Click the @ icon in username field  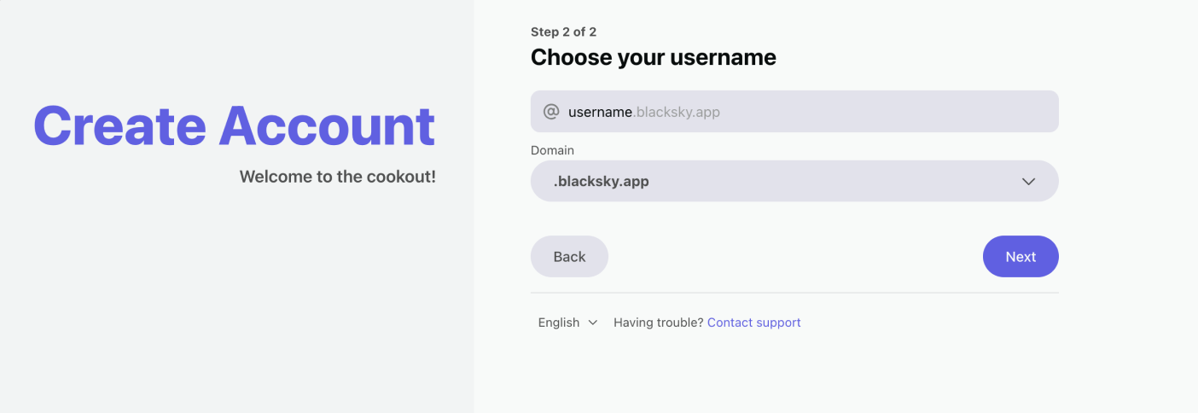(x=551, y=112)
